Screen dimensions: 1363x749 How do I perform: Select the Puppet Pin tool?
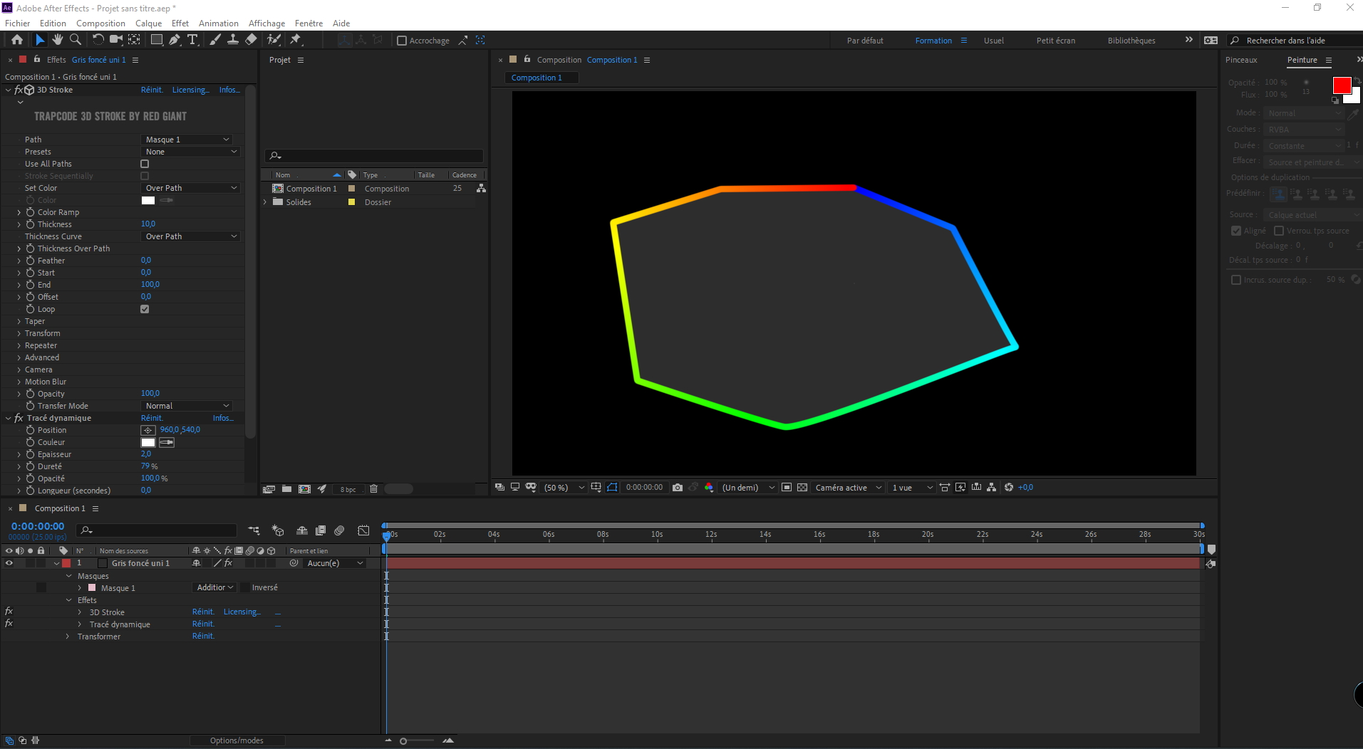pyautogui.click(x=296, y=40)
